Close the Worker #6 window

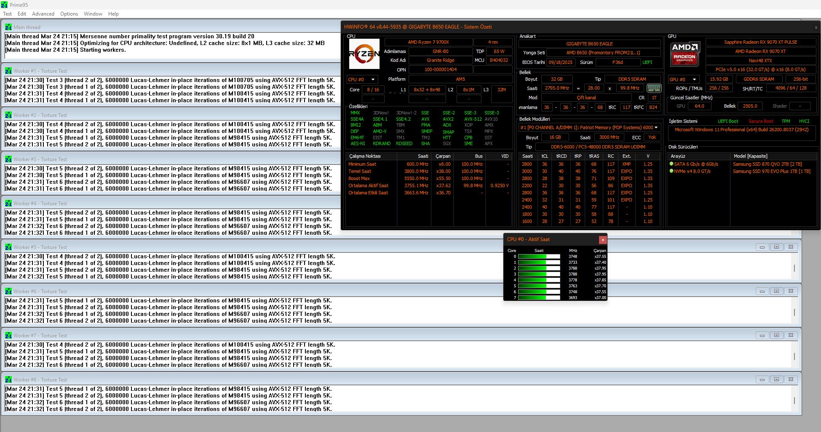pos(791,291)
